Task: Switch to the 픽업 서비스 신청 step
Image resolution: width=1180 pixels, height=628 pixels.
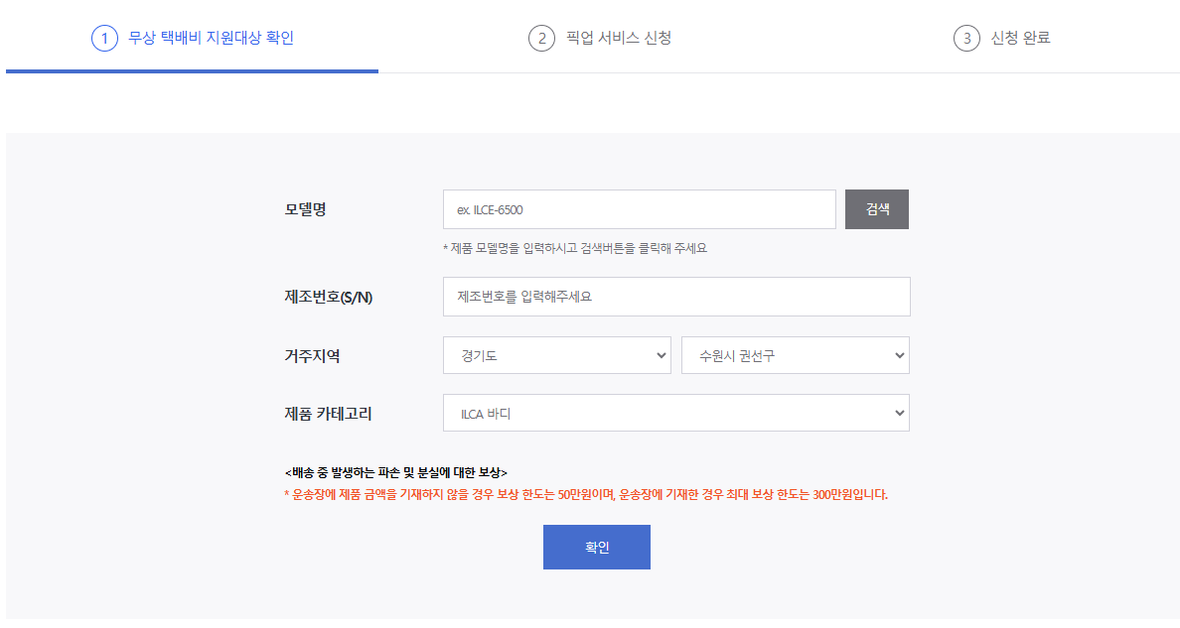Action: tap(601, 38)
